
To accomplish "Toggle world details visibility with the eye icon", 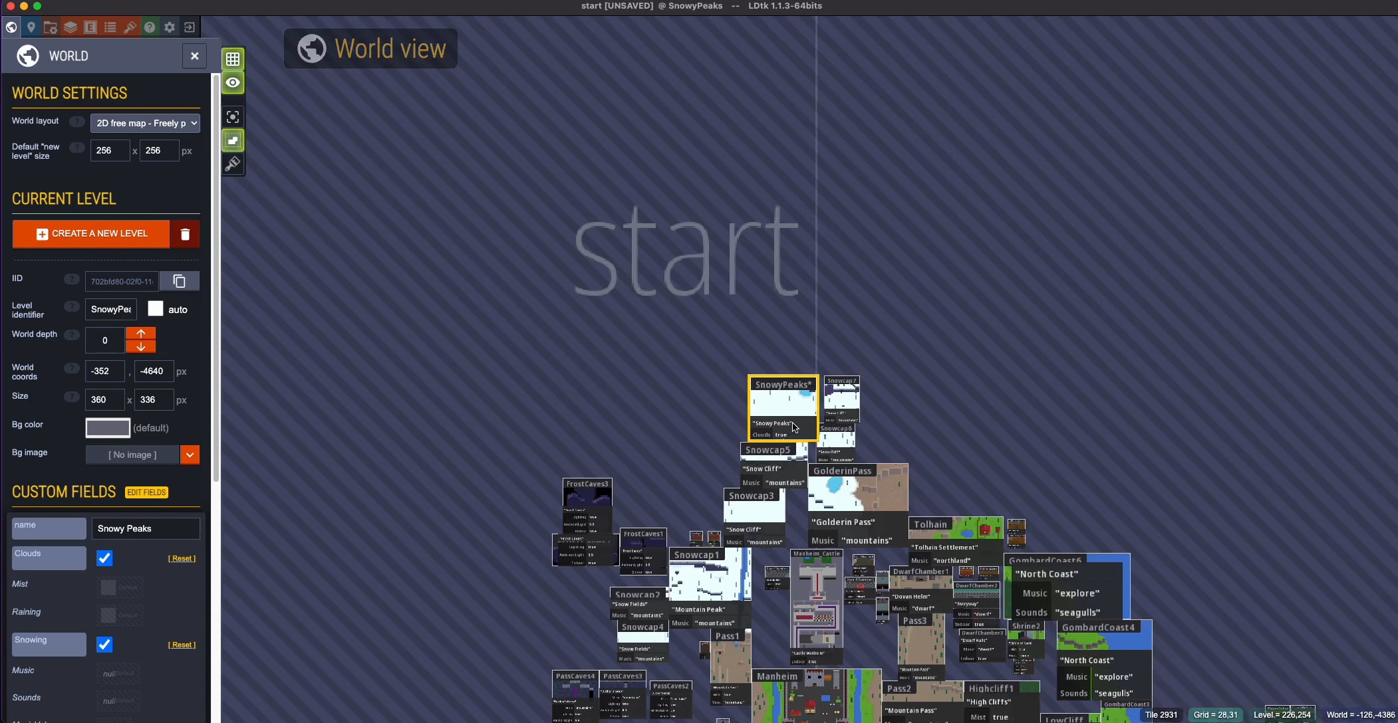I will [x=233, y=82].
